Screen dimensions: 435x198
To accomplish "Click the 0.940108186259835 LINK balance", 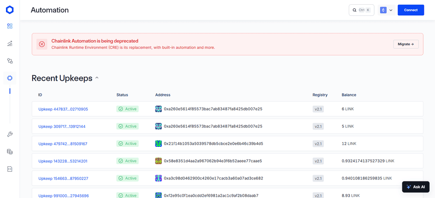I will tap(367, 178).
